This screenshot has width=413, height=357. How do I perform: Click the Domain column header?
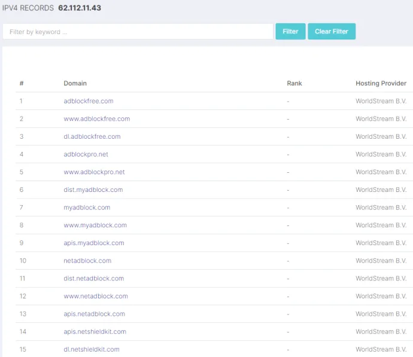75,83
